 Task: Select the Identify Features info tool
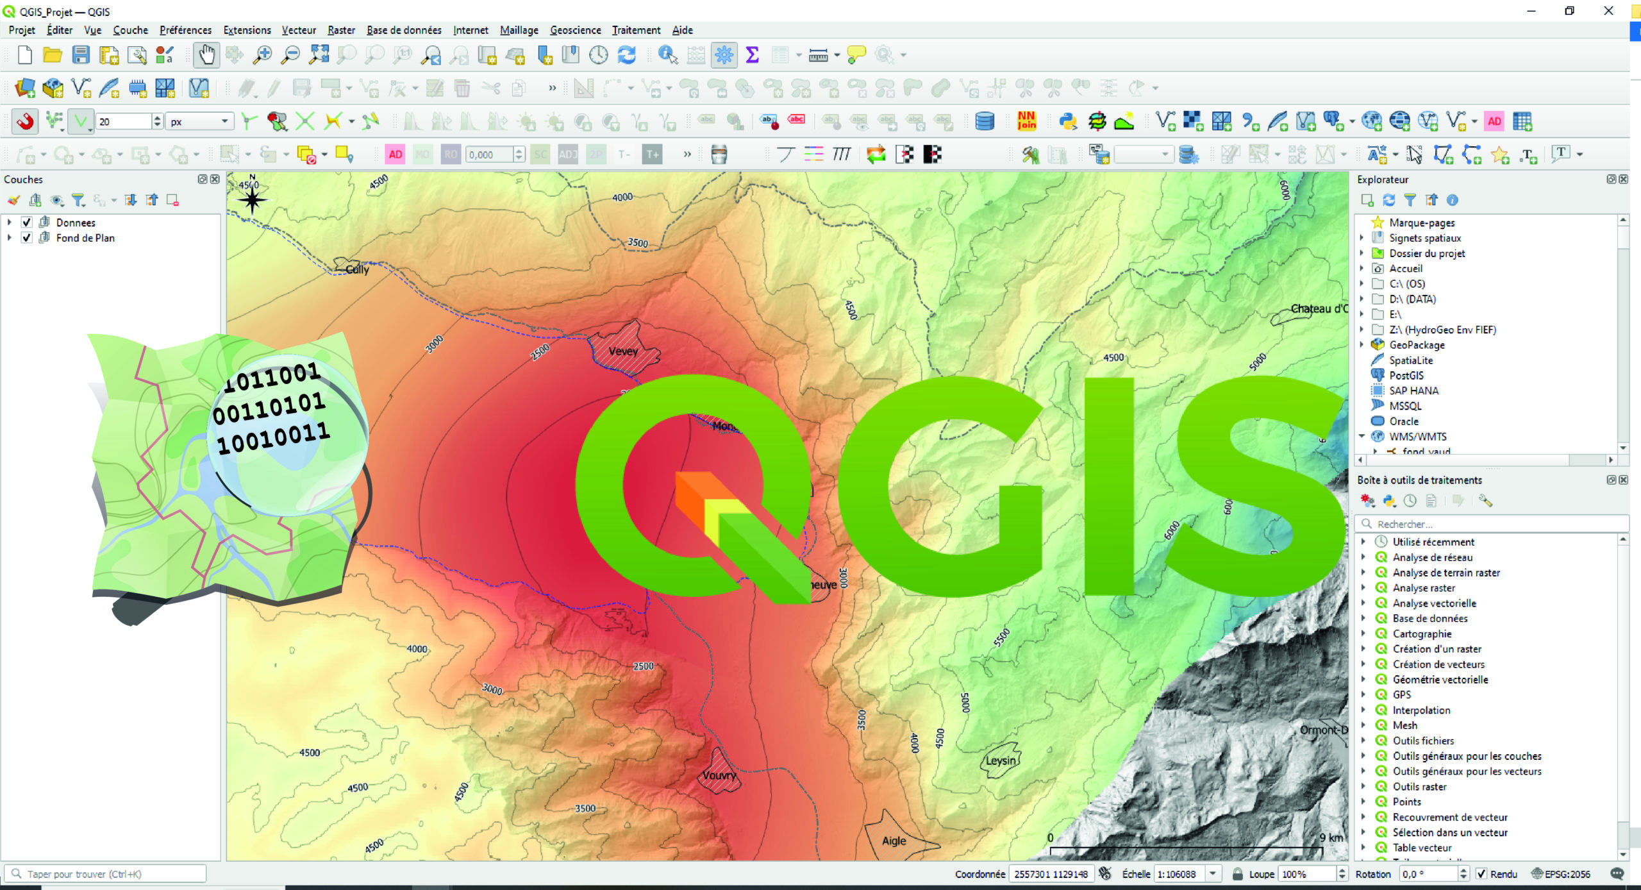(x=666, y=56)
